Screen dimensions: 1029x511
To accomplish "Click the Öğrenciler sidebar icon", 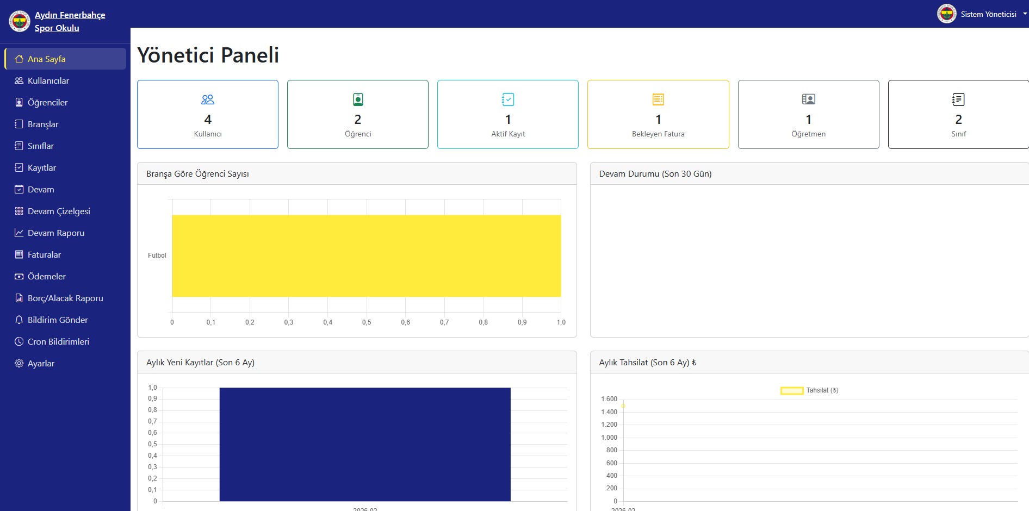I will [19, 102].
